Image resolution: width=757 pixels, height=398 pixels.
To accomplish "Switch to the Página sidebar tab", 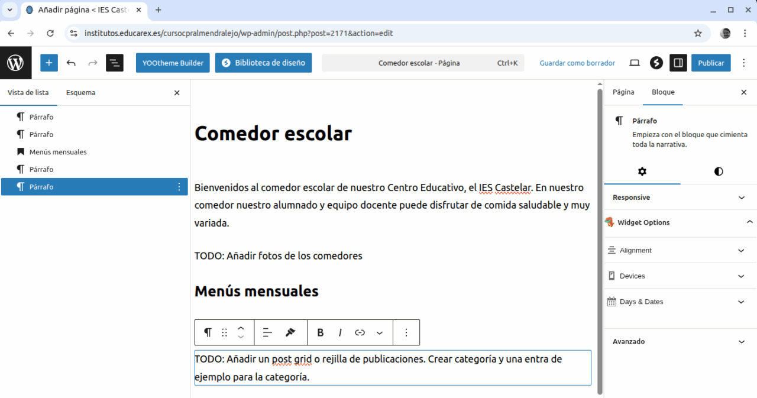I will tap(623, 92).
